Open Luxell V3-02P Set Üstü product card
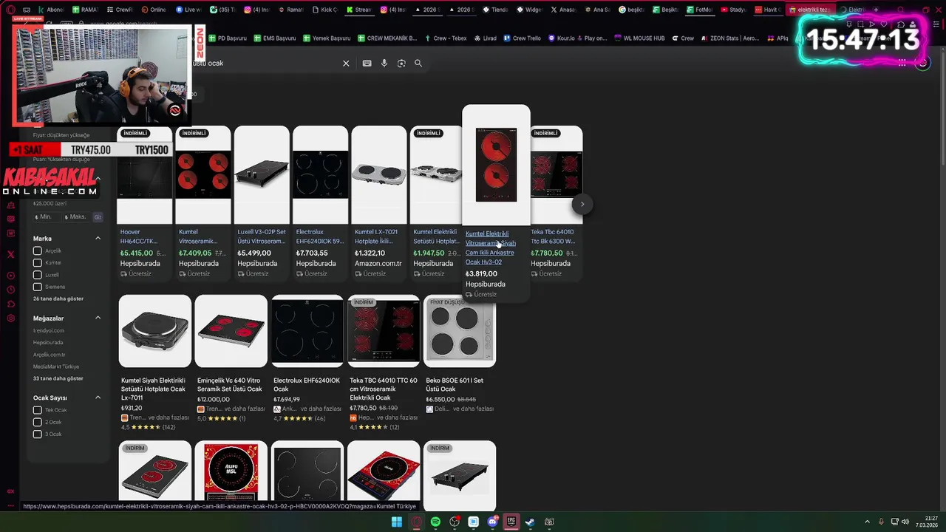The width and height of the screenshot is (946, 532). [x=262, y=203]
